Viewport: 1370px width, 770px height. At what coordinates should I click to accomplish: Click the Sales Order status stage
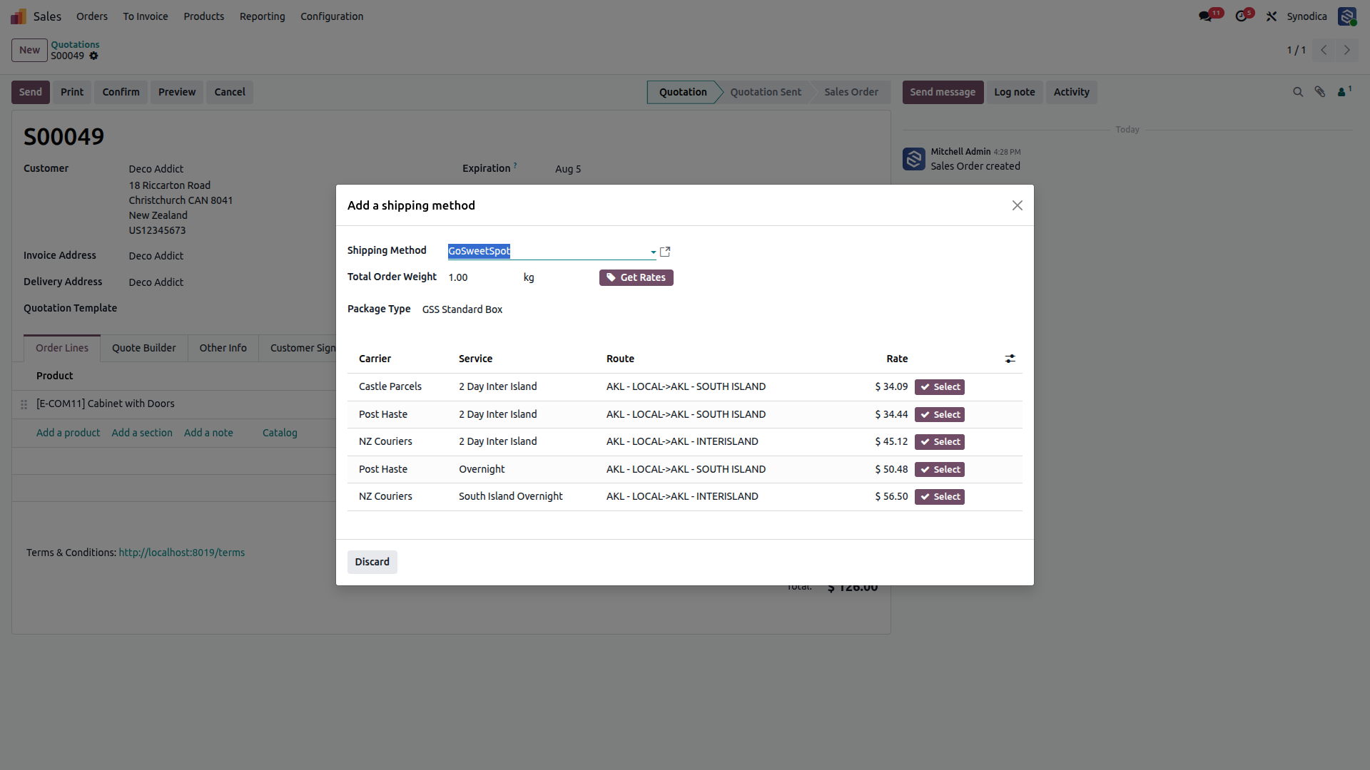tap(851, 92)
